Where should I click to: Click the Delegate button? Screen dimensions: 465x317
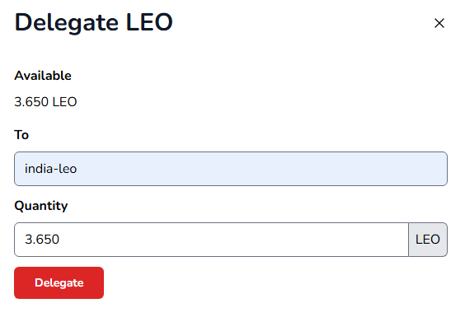pyautogui.click(x=59, y=282)
